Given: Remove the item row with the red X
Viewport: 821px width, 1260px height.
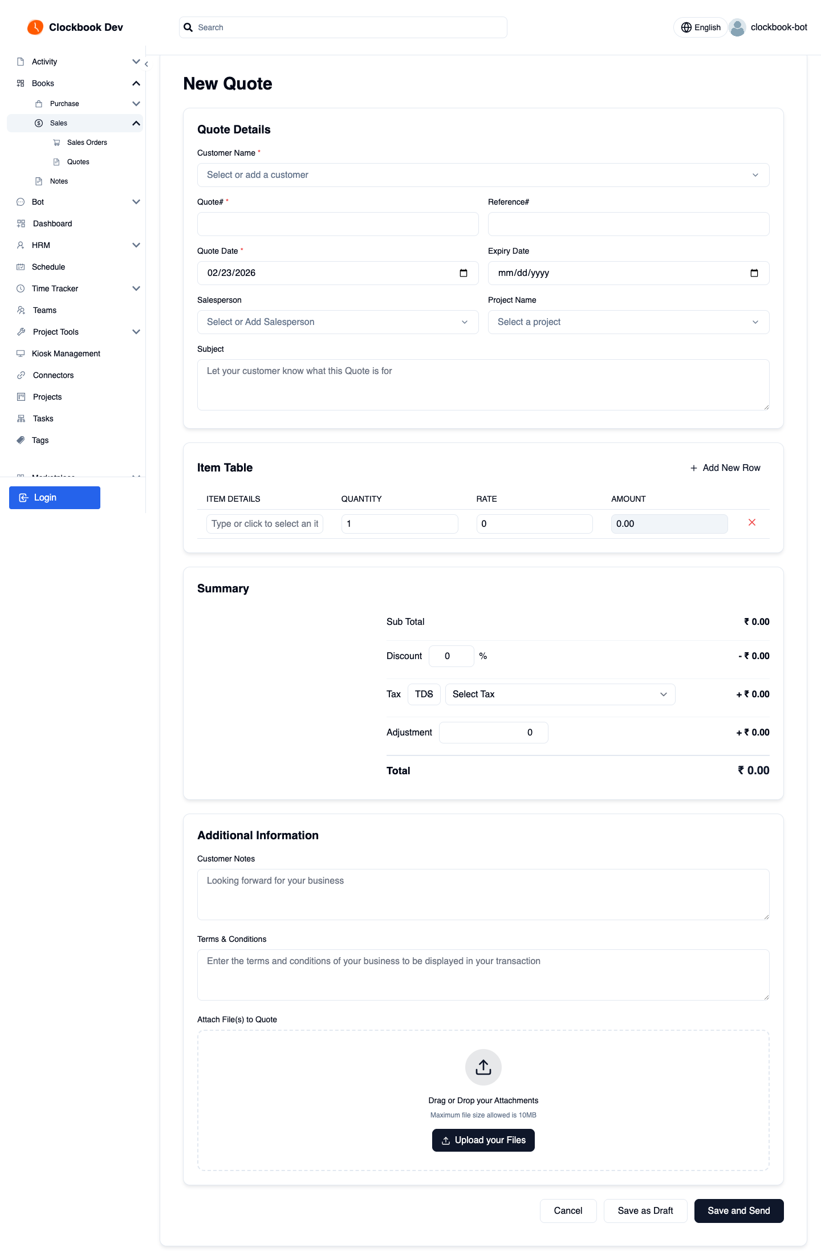Looking at the screenshot, I should click(x=752, y=522).
